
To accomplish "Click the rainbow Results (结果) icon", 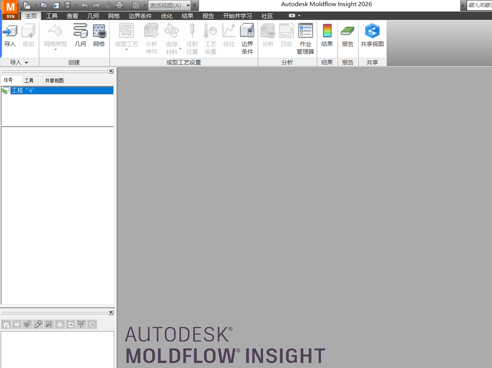I will 327,35.
